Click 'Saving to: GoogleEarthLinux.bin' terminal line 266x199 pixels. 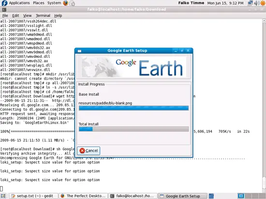34,122
